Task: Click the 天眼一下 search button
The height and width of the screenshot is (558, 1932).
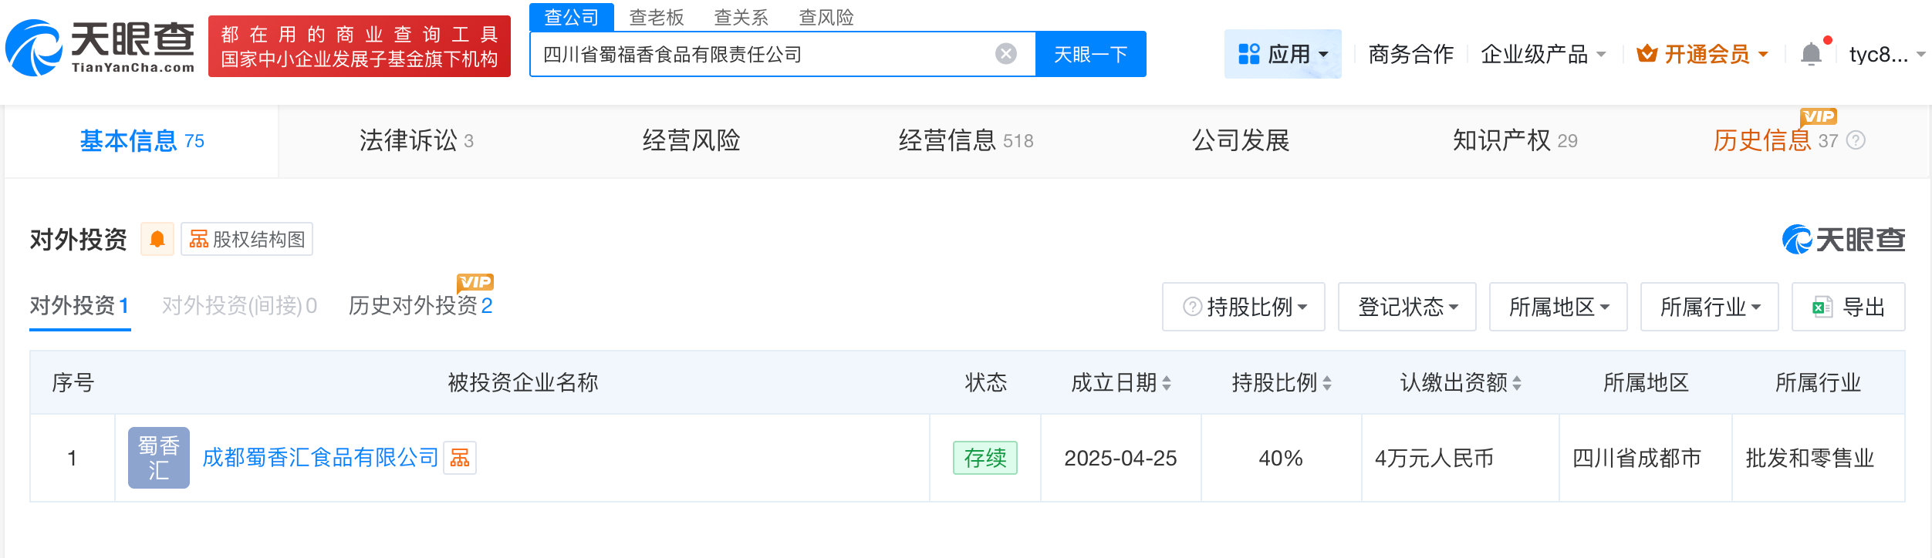Action: 1091,54
